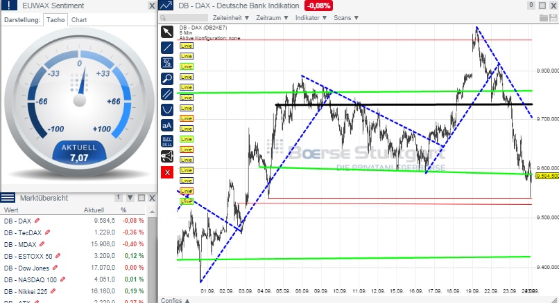Select the DB - MDAX row
The height and width of the screenshot is (303, 559).
click(74, 244)
